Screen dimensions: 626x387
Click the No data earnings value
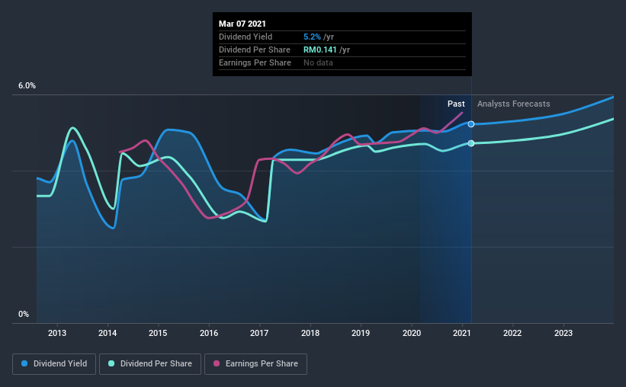tap(318, 62)
